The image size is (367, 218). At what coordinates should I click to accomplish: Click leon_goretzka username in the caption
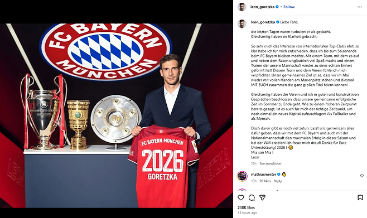tap(263, 22)
